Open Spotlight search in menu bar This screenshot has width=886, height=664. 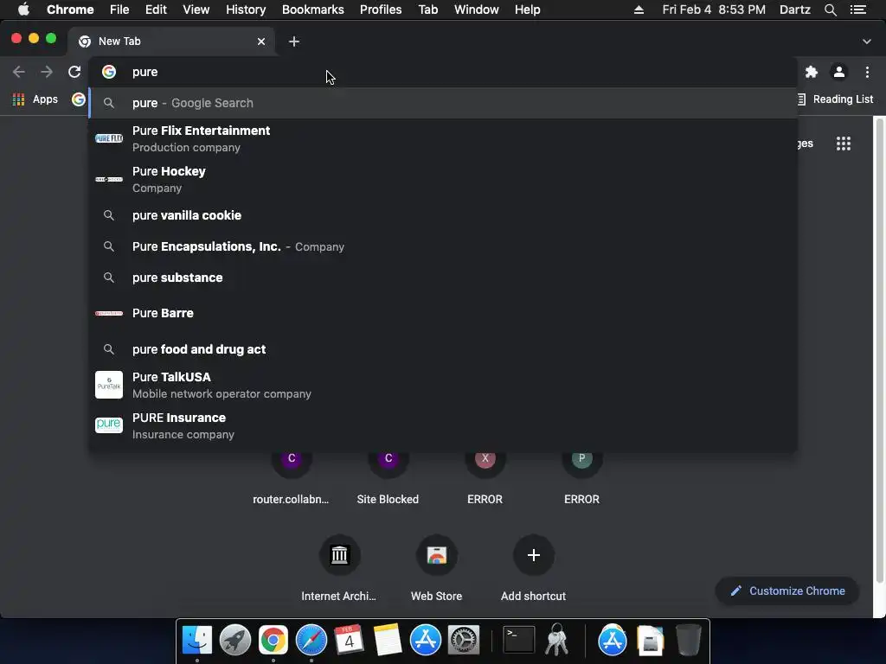pos(830,10)
